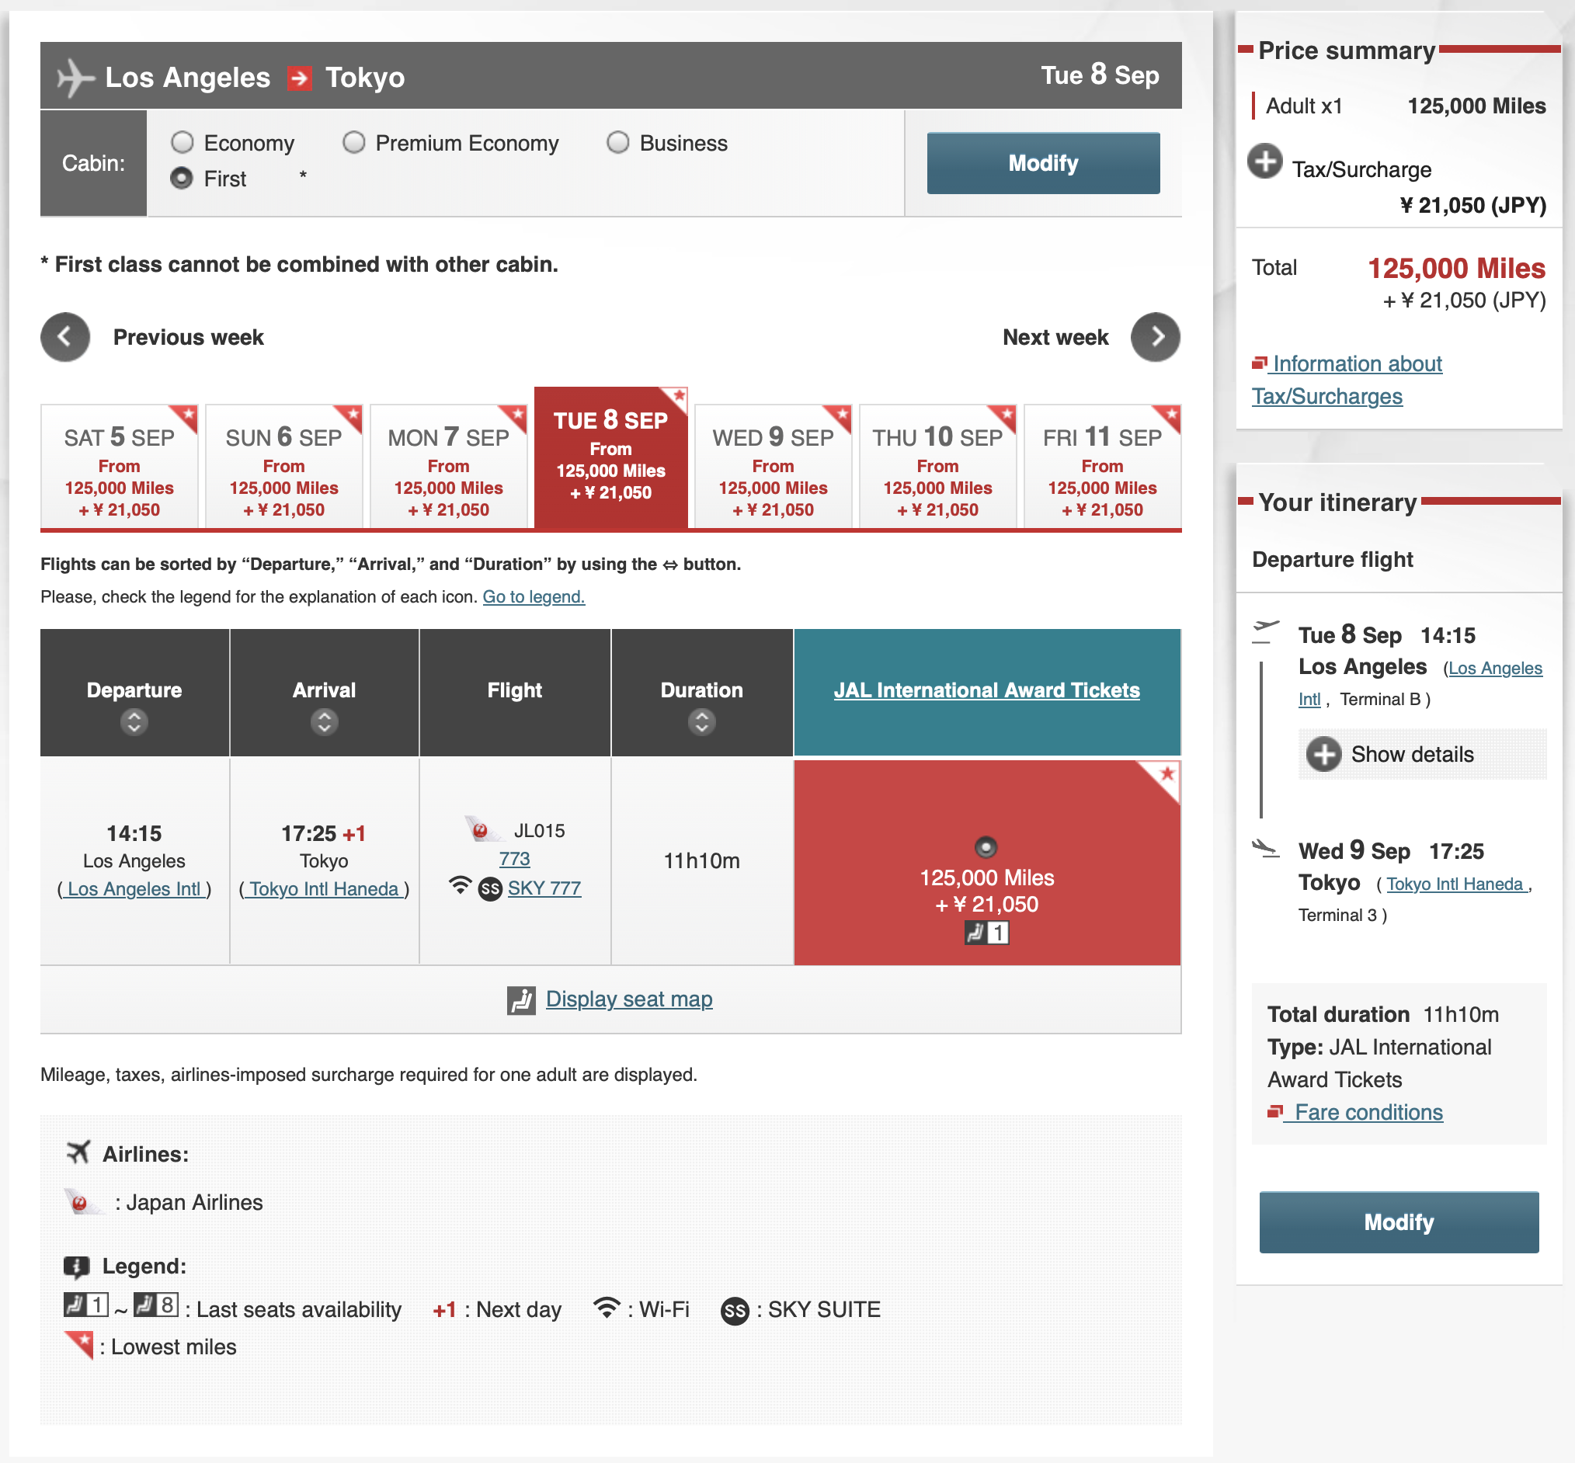
Task: Click the '17:25 +1' arrival time in flight row
Action: [x=323, y=834]
